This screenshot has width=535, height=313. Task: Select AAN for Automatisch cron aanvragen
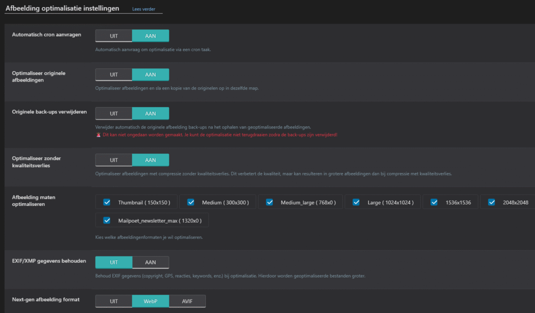(150, 36)
